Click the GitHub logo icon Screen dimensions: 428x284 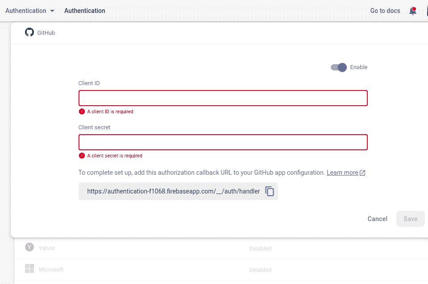pos(29,33)
